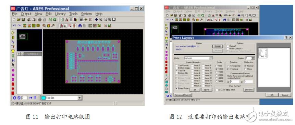Open View menu in Figure 11 window
The height and width of the screenshot is (125, 295).
(x=38, y=14)
